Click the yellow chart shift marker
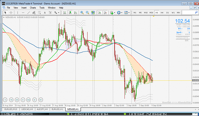The height and width of the screenshot is (116, 199). click(153, 16)
